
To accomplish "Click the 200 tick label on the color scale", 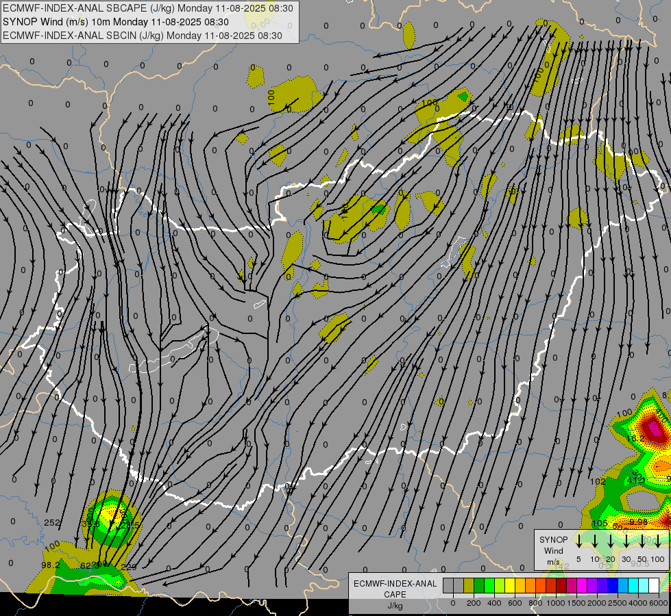I will [474, 603].
